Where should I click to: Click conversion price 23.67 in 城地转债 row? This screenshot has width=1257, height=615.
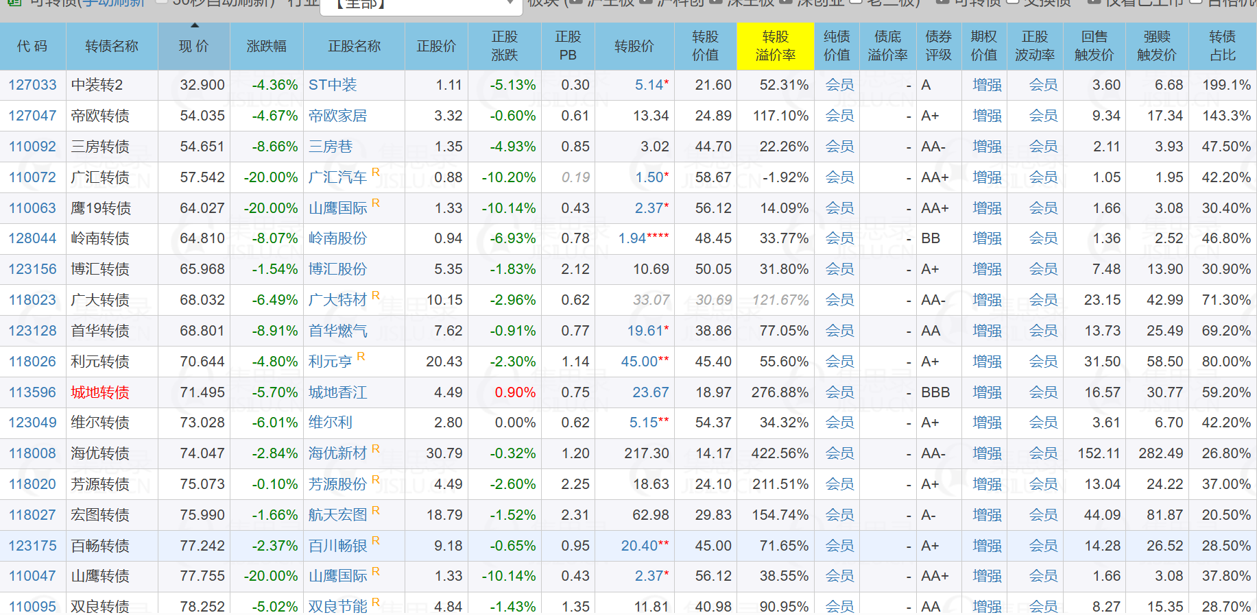point(650,392)
